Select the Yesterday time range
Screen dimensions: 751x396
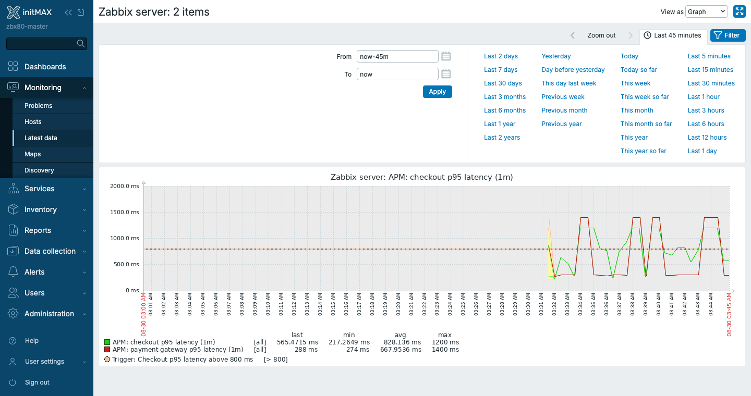point(556,56)
